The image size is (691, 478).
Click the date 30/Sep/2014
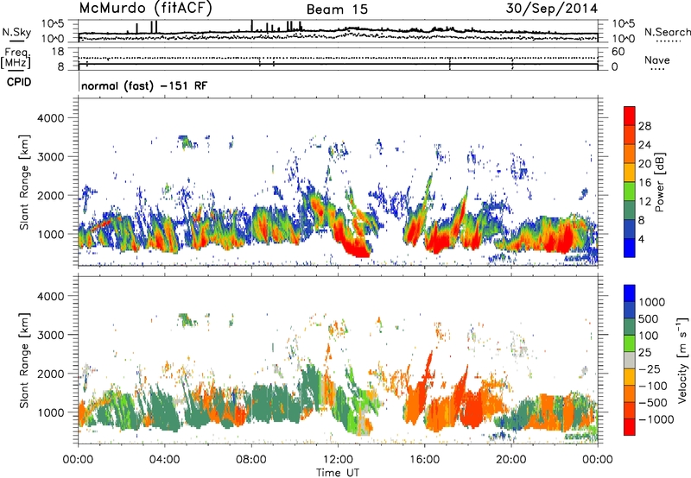coord(551,8)
